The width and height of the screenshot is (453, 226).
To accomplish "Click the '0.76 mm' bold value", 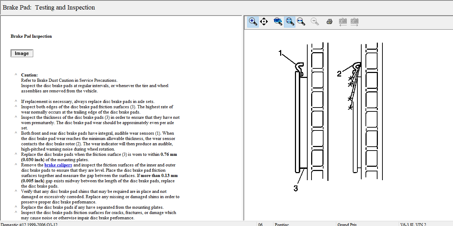I will 169,154.
